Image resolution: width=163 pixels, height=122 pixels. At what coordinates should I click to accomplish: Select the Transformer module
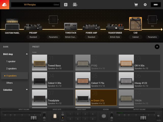pyautogui.click(x=115, y=27)
